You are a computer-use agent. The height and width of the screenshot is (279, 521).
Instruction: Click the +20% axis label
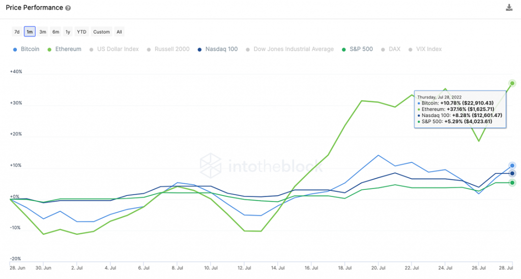[16, 134]
